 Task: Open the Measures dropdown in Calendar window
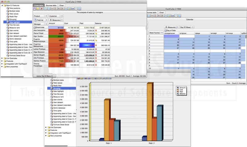click(177, 27)
